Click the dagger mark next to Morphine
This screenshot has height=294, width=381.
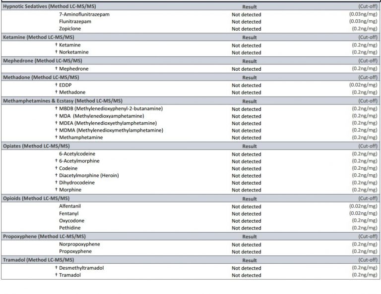coord(56,189)
